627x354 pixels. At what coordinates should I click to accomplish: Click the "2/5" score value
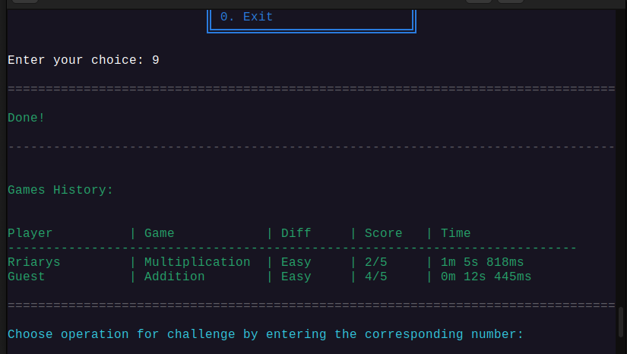[376, 262]
